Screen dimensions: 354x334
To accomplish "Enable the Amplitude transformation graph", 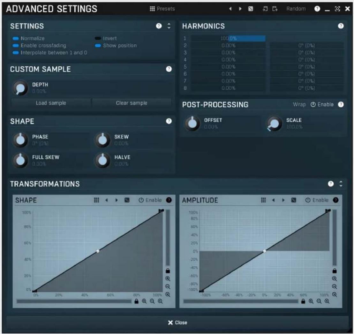I will click(317, 200).
